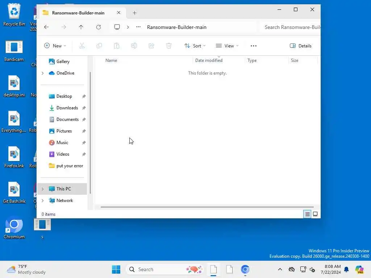Open the put your error folder
Image resolution: width=371 pixels, height=278 pixels.
click(70, 166)
